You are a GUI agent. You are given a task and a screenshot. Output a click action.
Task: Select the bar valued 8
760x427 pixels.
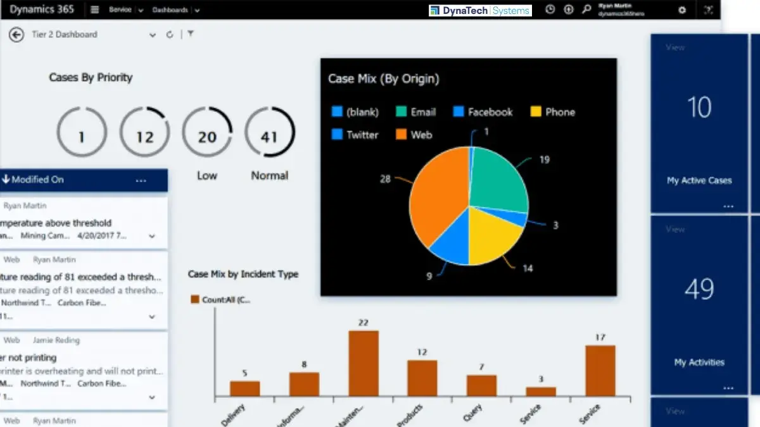pyautogui.click(x=304, y=384)
